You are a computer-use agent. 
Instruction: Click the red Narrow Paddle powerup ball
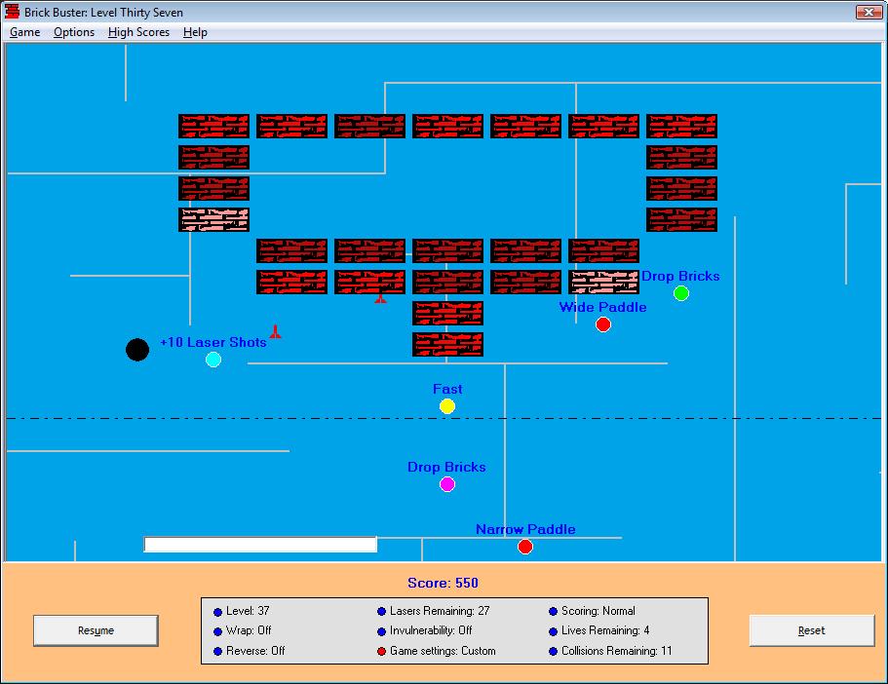[525, 547]
